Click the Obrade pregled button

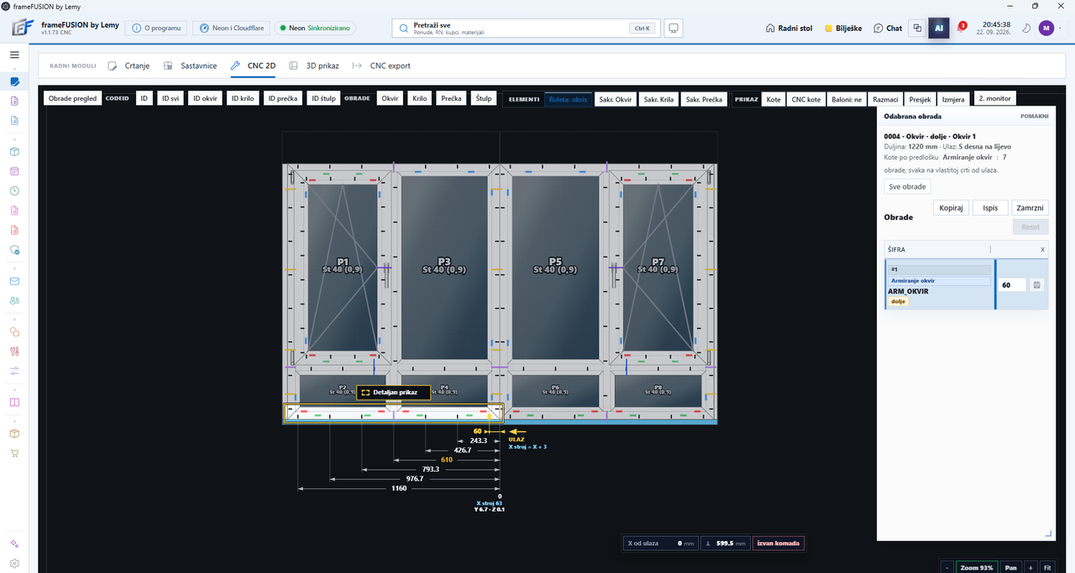point(73,99)
